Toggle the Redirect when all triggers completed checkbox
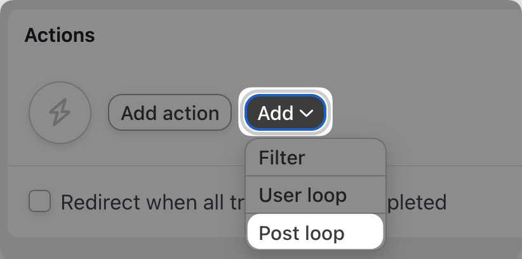 (39, 201)
